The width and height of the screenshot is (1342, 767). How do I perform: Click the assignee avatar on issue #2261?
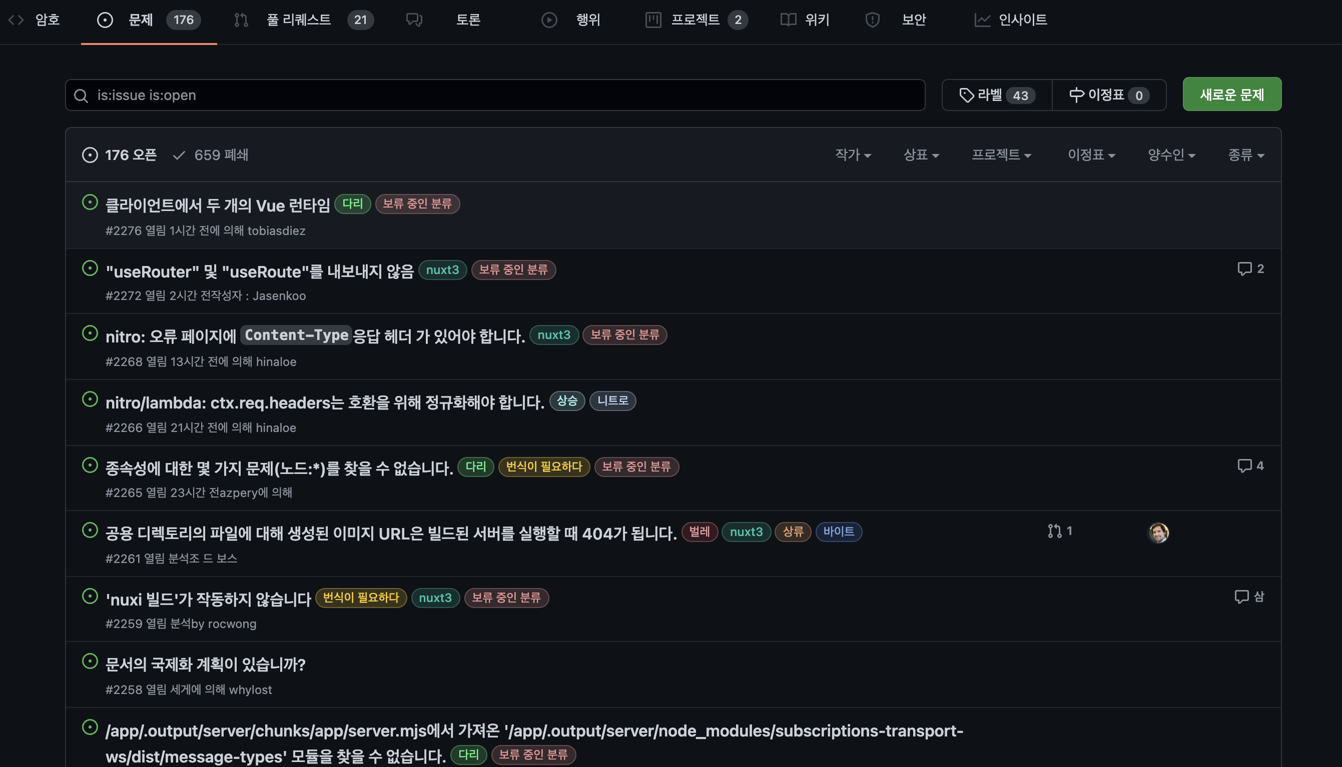1158,532
